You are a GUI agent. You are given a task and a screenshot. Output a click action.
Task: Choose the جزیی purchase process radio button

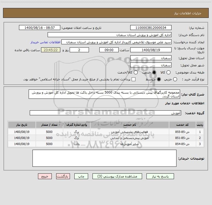pyautogui.click(x=175, y=79)
